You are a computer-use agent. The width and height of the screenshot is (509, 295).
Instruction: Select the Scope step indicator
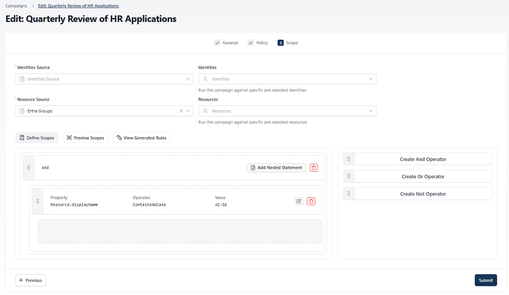[280, 43]
